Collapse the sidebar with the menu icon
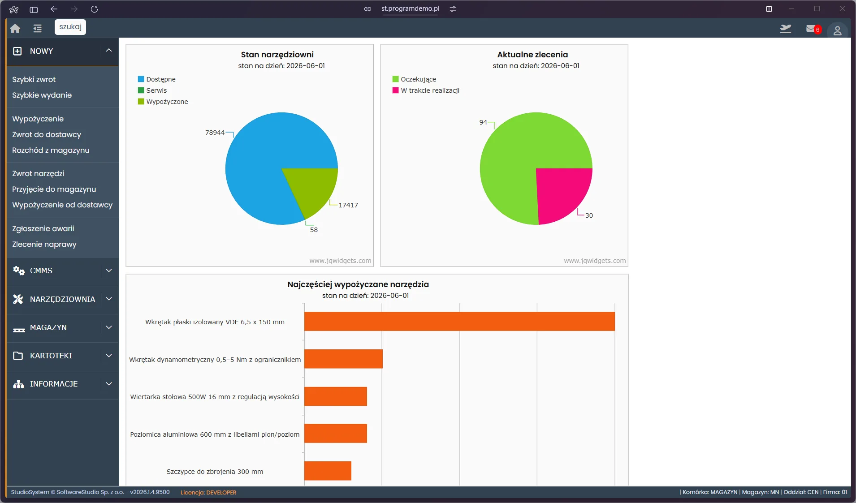The width and height of the screenshot is (856, 503). [x=37, y=28]
